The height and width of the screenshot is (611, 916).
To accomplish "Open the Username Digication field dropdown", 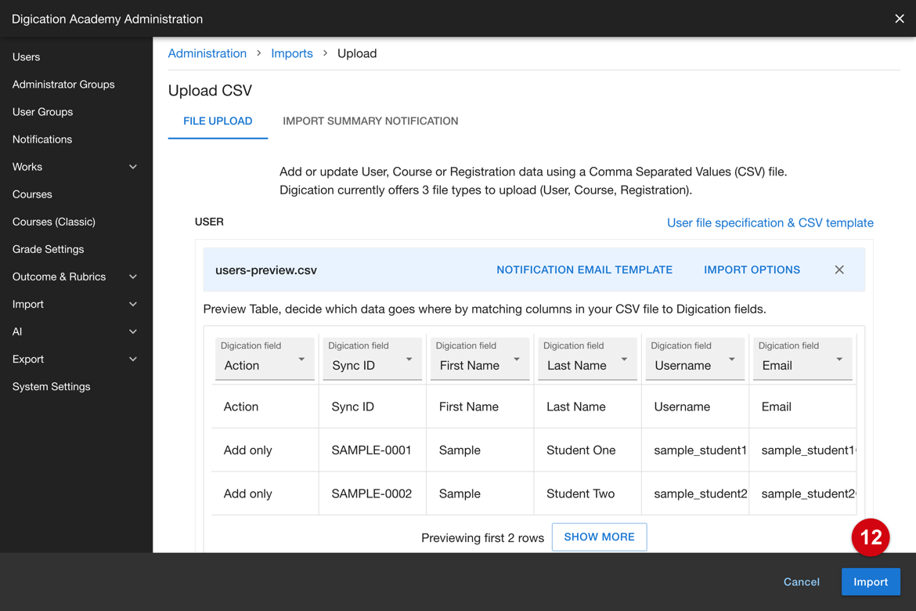I will (694, 359).
